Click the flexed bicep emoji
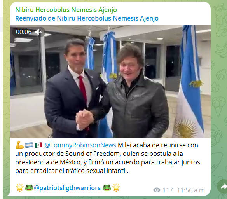Image resolution: width=227 pixels, height=199 pixels. 20,145
